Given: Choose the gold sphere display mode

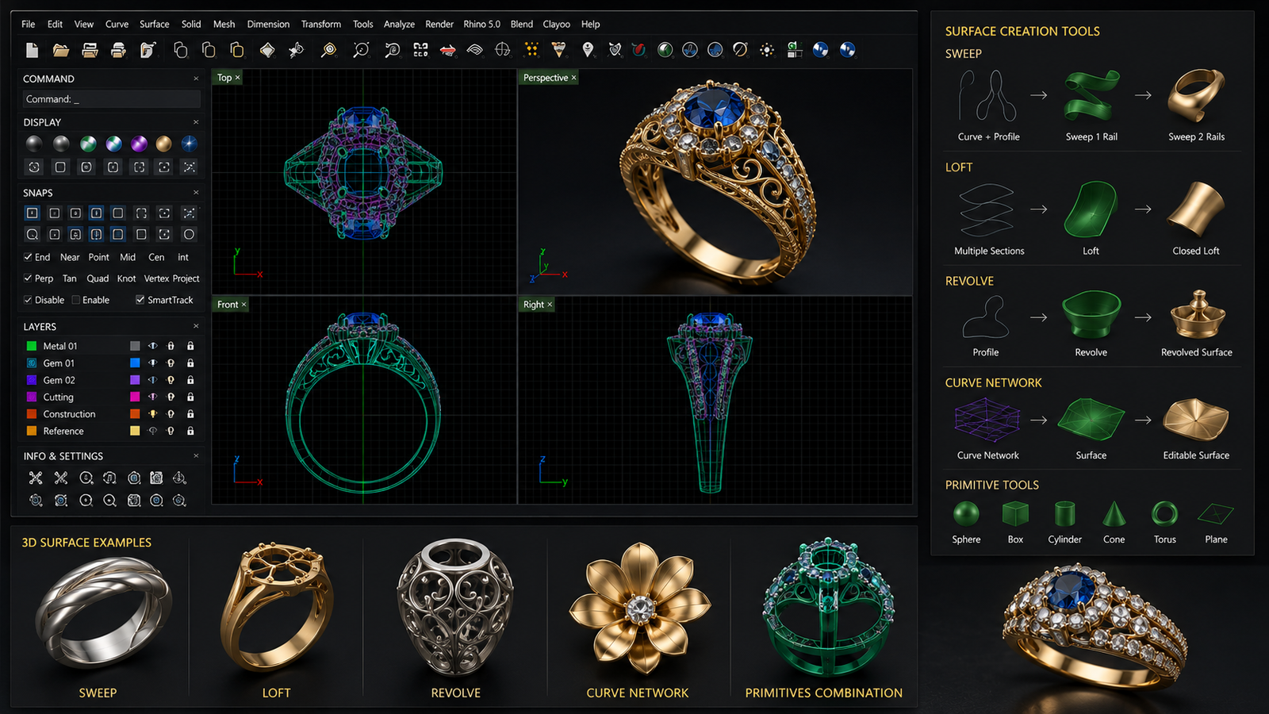Looking at the screenshot, I should pyautogui.click(x=164, y=144).
